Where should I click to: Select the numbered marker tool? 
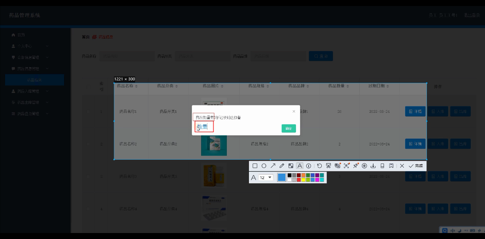coord(309,166)
